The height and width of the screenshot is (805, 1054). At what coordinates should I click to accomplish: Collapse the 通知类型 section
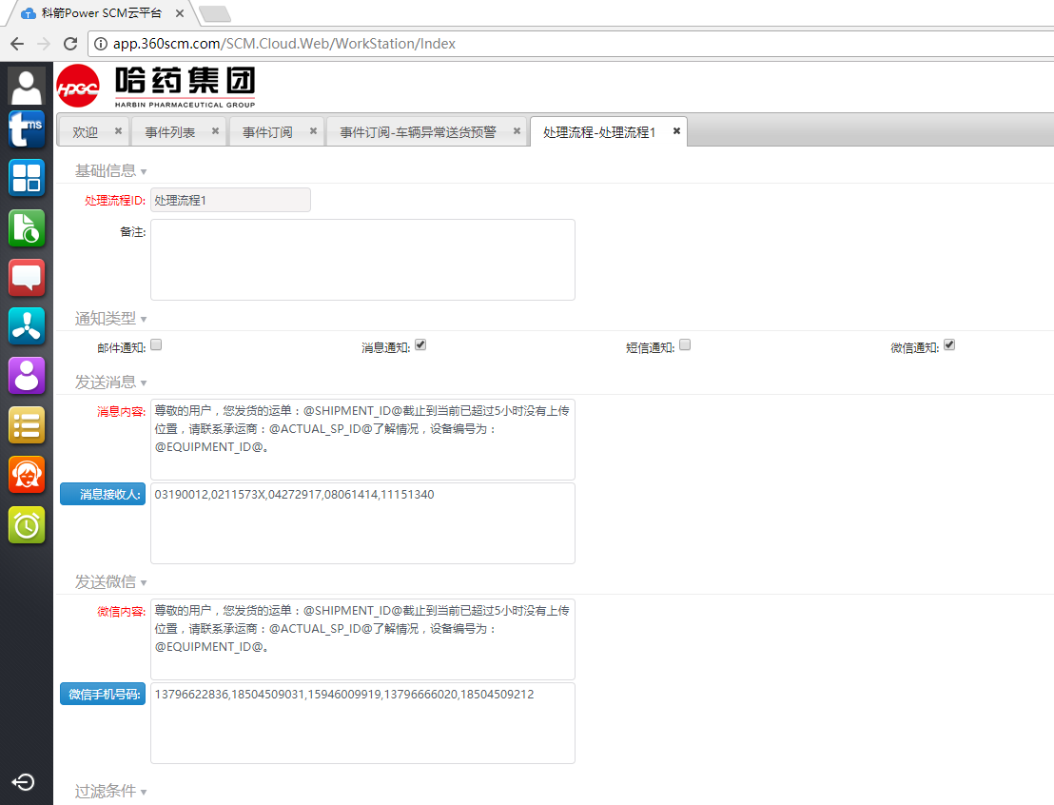click(110, 319)
